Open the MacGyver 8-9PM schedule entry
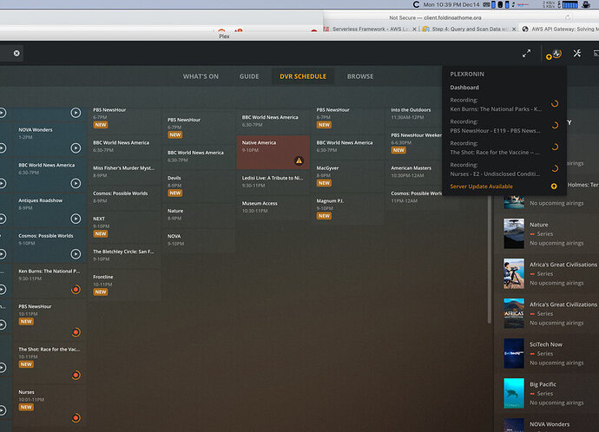The image size is (599, 432). coord(347,176)
